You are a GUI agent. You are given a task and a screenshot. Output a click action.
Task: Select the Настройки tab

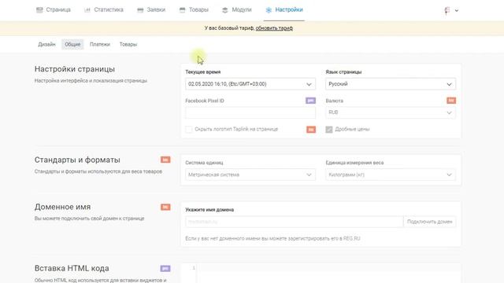[284, 10]
